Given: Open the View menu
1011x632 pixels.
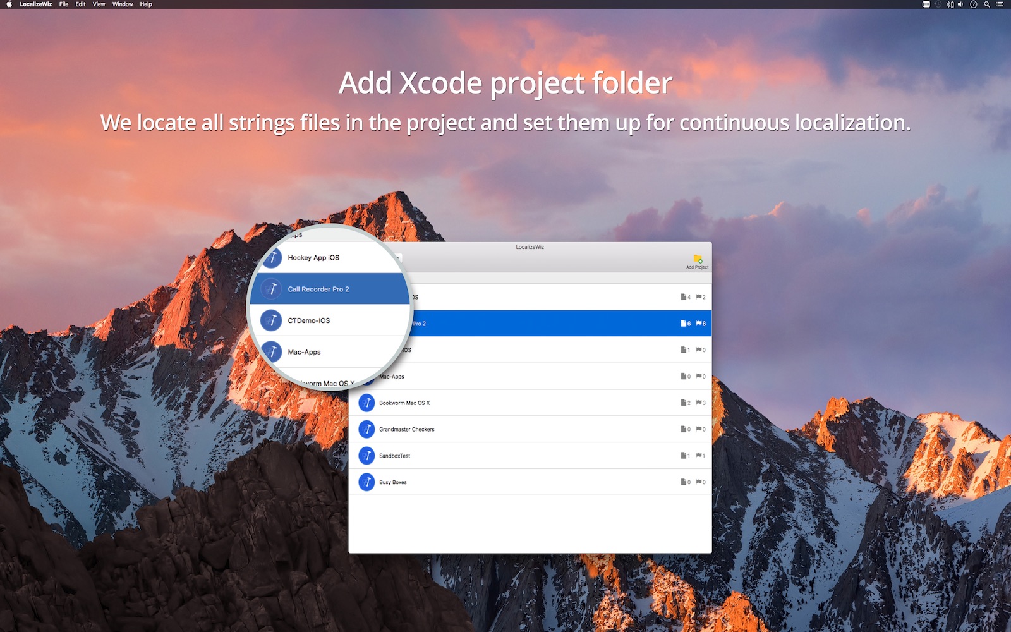Looking at the screenshot, I should pos(99,4).
